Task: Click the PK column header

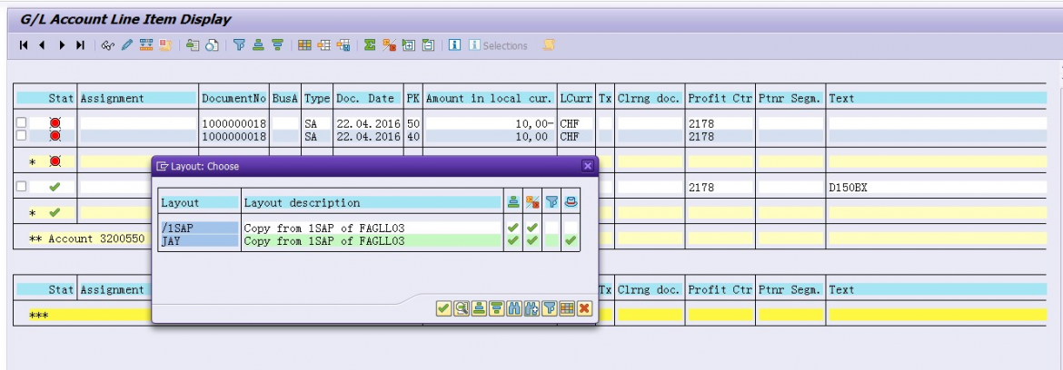Action: tap(412, 98)
